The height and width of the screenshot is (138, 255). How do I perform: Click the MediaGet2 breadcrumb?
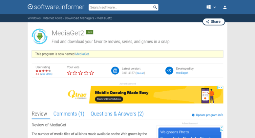point(104,18)
